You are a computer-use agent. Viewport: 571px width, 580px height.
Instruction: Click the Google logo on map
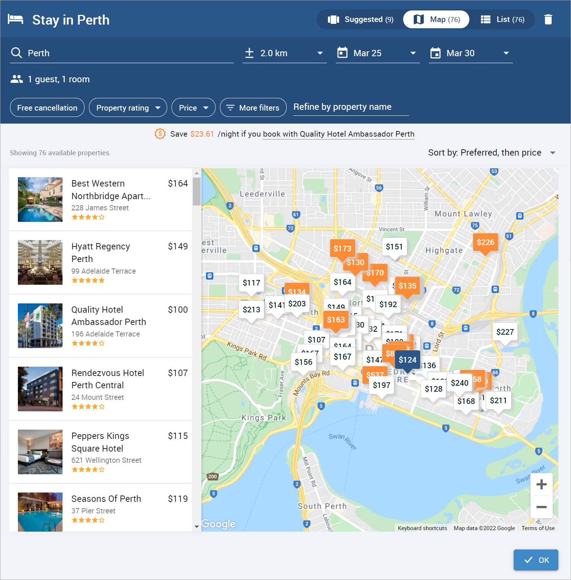pos(218,523)
